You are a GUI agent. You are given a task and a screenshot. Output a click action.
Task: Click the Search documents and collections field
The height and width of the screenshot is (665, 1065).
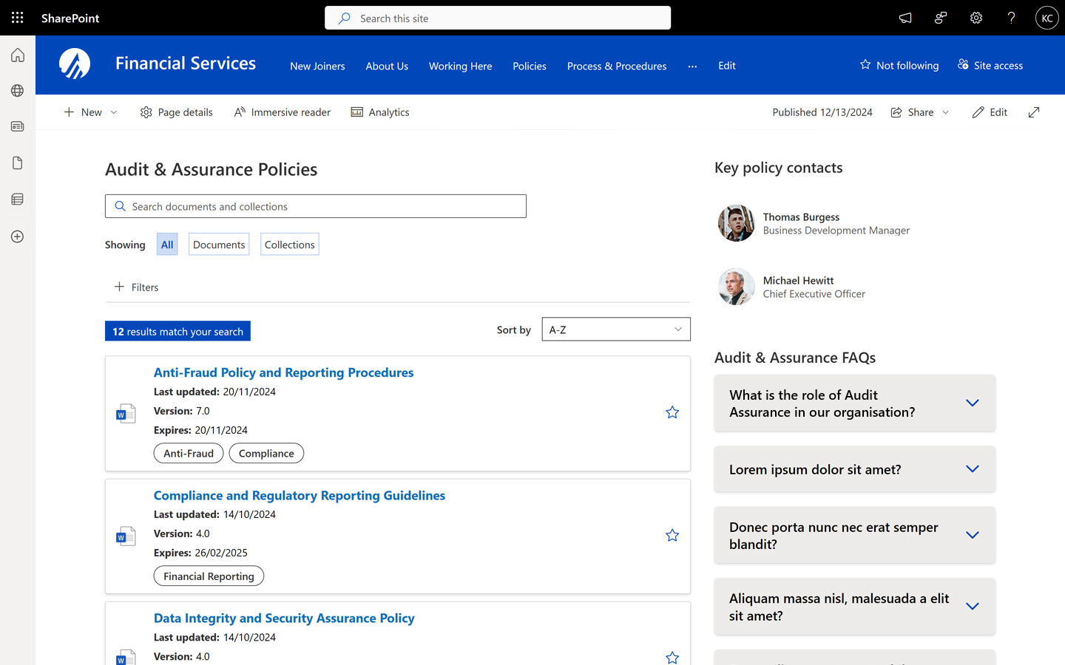[316, 206]
